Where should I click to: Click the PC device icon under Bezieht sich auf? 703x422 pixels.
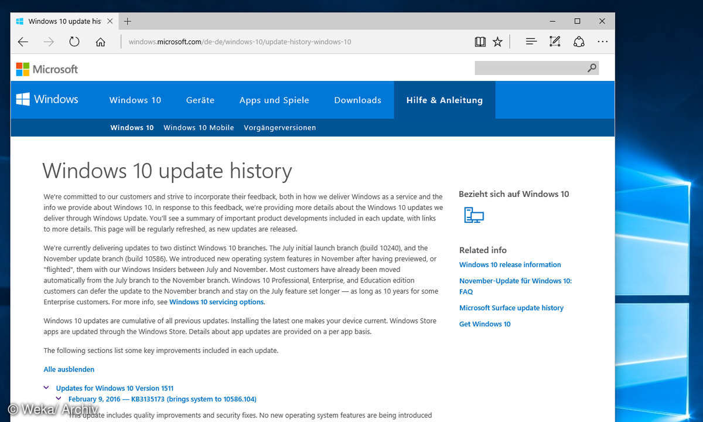[474, 215]
